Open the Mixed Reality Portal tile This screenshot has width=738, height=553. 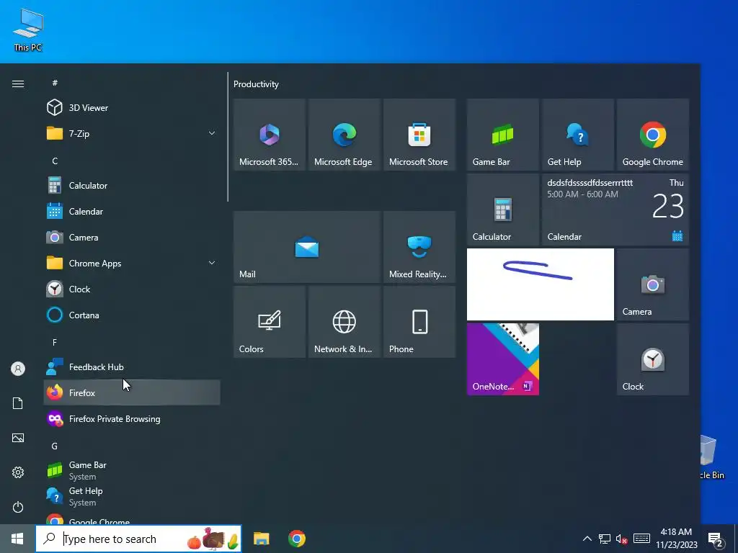pyautogui.click(x=419, y=247)
